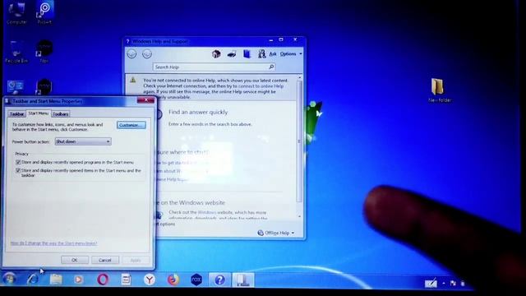Click the Help home icon
The image size is (526, 296).
point(216,53)
